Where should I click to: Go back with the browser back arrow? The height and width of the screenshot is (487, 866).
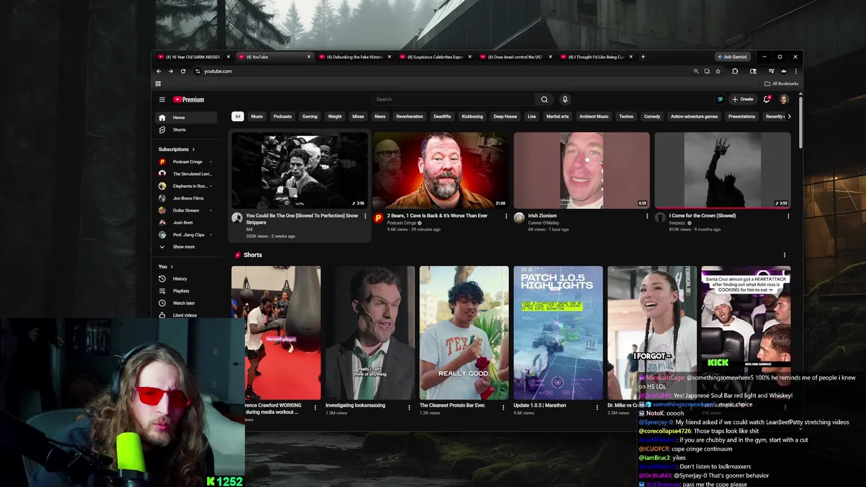coord(159,71)
